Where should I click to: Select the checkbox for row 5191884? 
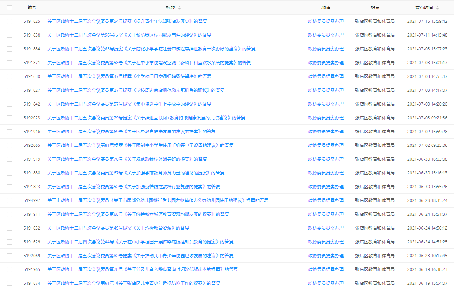click(x=9, y=49)
